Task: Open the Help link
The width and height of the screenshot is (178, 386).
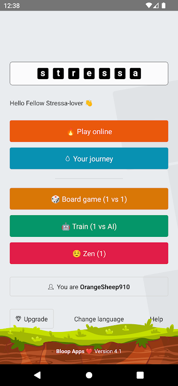Action: click(x=156, y=319)
